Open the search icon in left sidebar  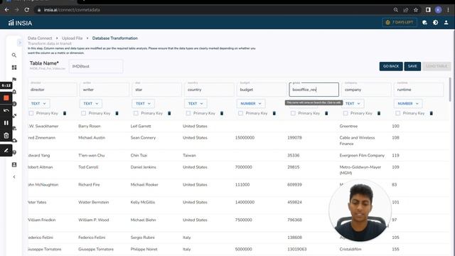14,55
